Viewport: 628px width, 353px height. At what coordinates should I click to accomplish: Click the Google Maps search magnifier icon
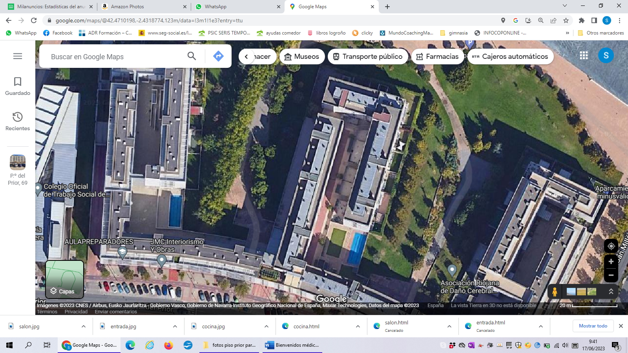[x=192, y=56]
